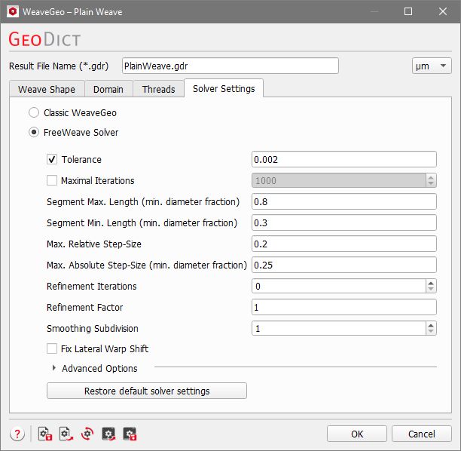Dismiss dialog with Cancel button

click(422, 434)
